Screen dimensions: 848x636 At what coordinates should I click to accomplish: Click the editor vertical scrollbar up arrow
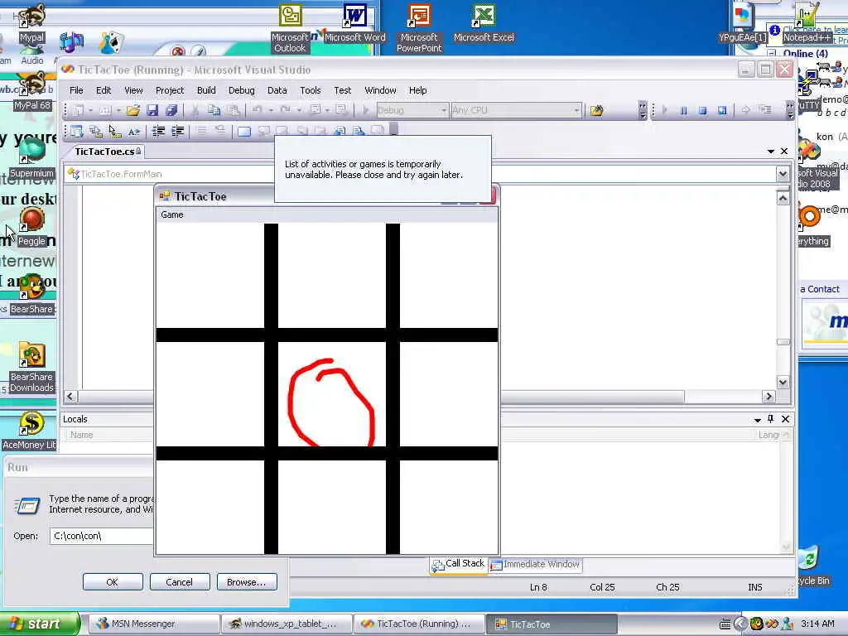click(x=783, y=199)
